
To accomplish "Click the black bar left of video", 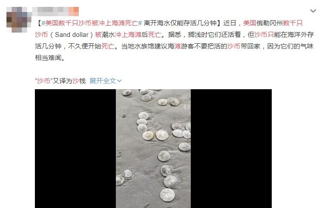I will (x=75, y=148).
